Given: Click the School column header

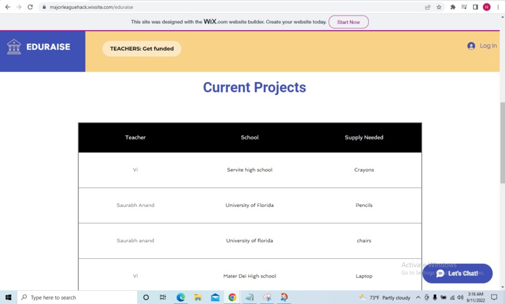Looking at the screenshot, I should 249,138.
